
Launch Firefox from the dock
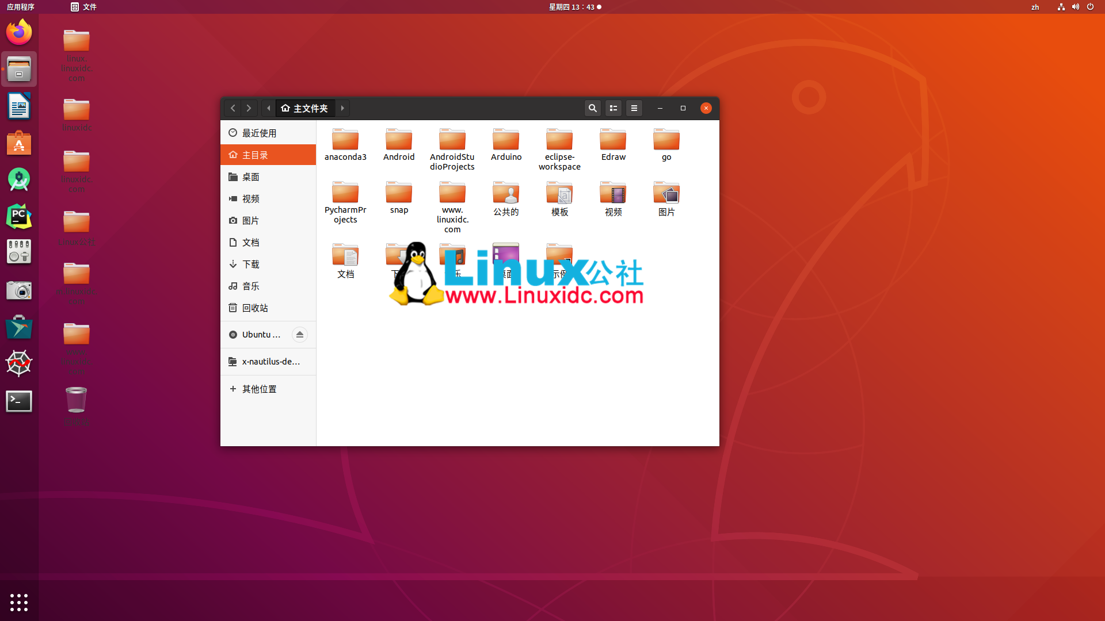pos(19,32)
